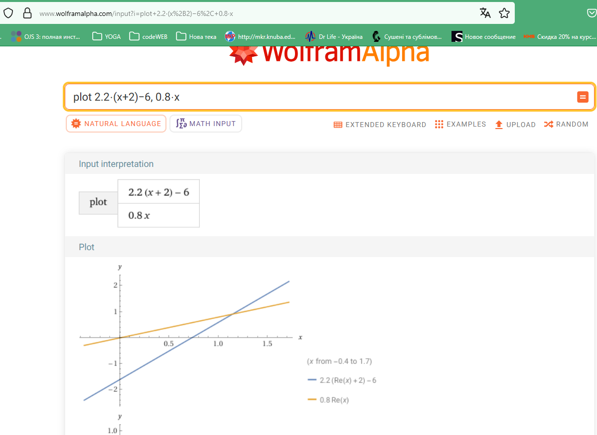Select Natural Language input mode
597x435 pixels.
click(116, 123)
